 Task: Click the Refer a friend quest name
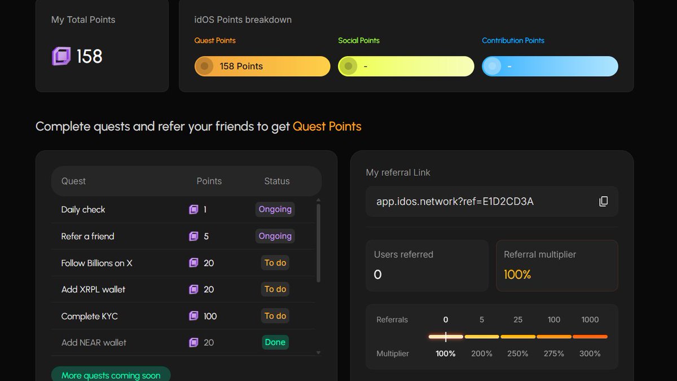click(87, 236)
